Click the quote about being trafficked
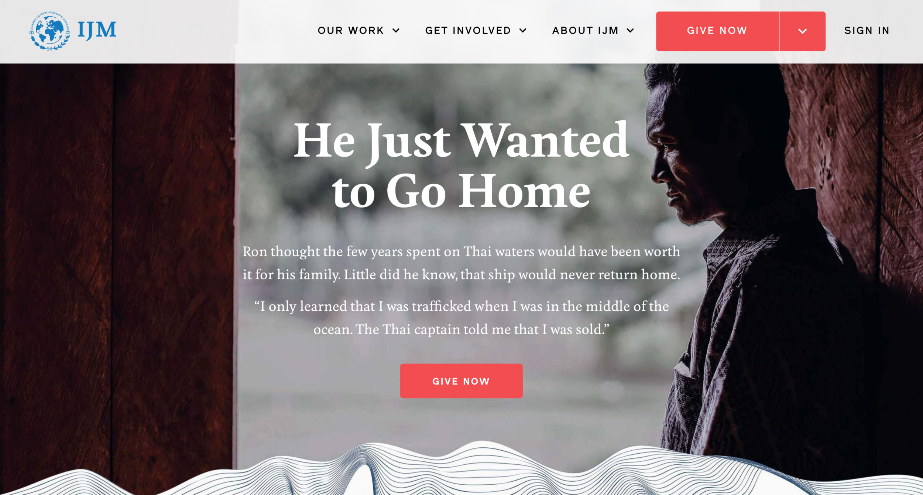Image resolution: width=923 pixels, height=495 pixels. click(x=461, y=318)
